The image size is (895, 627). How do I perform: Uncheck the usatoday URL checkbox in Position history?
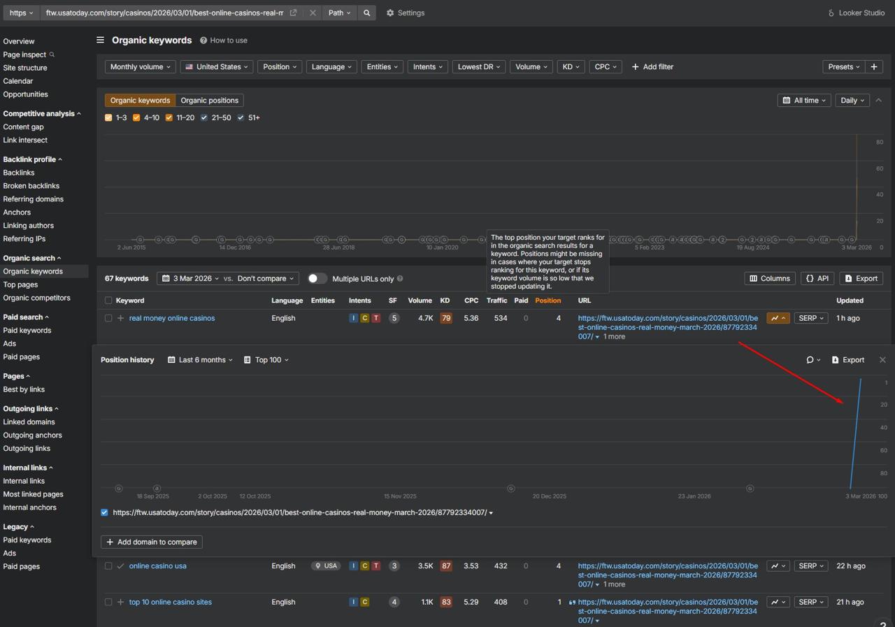click(x=105, y=512)
